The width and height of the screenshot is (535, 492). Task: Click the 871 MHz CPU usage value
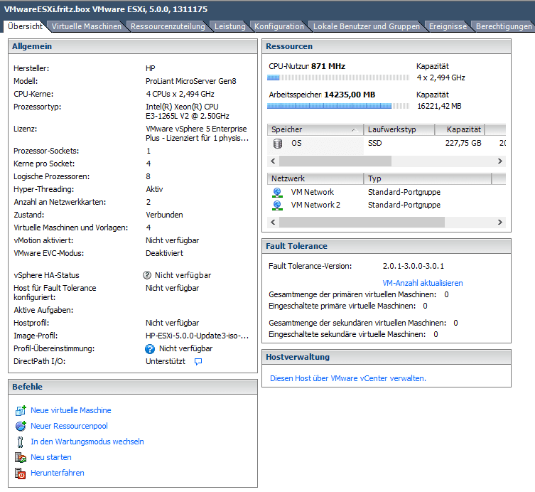(328, 66)
